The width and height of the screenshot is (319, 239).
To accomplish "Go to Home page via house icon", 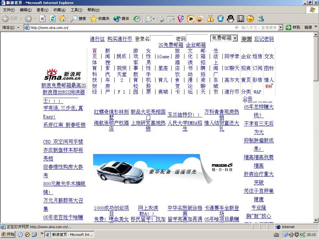I will 62,19.
